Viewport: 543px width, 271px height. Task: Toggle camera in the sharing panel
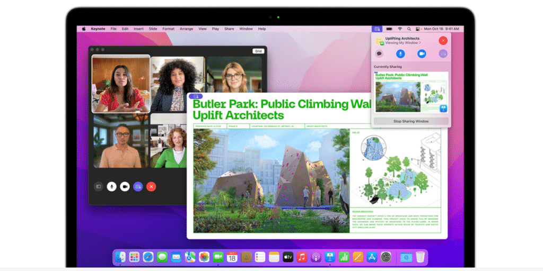pos(422,53)
